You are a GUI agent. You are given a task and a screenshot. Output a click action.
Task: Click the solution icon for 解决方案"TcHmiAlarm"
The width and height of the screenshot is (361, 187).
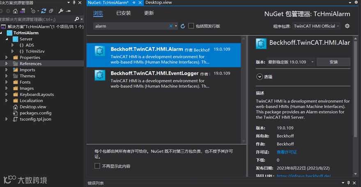point(3,27)
